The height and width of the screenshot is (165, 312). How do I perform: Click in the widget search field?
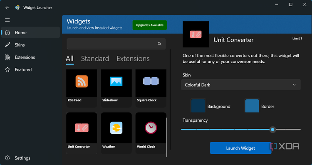pyautogui.click(x=116, y=44)
